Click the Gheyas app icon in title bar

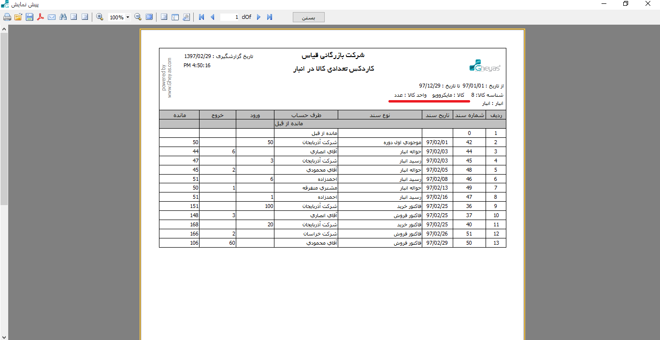pos(5,4)
